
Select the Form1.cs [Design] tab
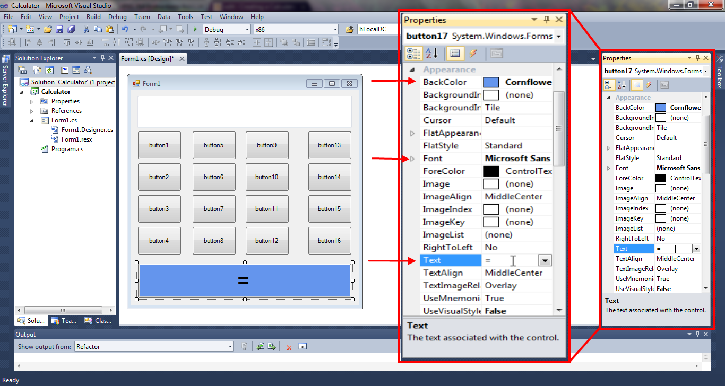(149, 59)
